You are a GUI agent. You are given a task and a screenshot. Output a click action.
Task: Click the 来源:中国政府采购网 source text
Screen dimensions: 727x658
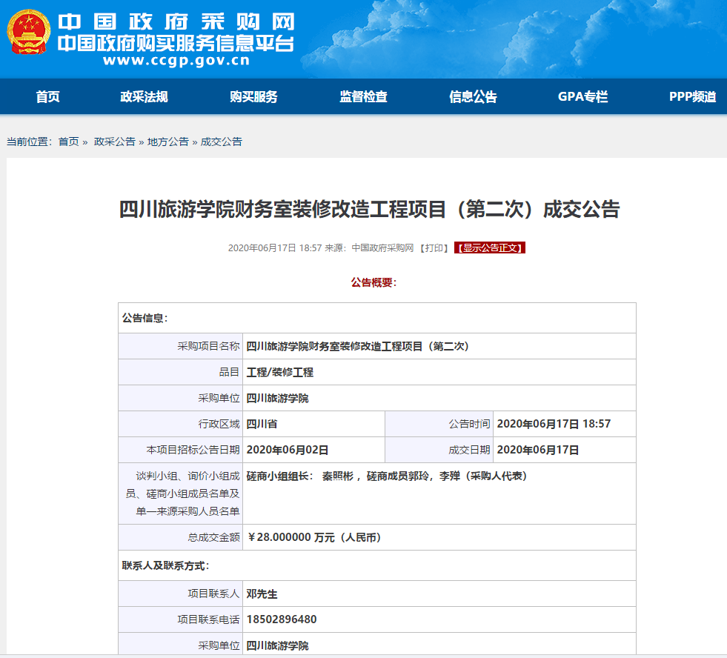(368, 248)
